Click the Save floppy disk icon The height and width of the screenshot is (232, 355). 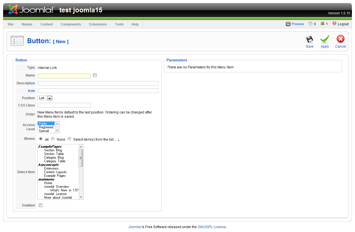(x=309, y=39)
